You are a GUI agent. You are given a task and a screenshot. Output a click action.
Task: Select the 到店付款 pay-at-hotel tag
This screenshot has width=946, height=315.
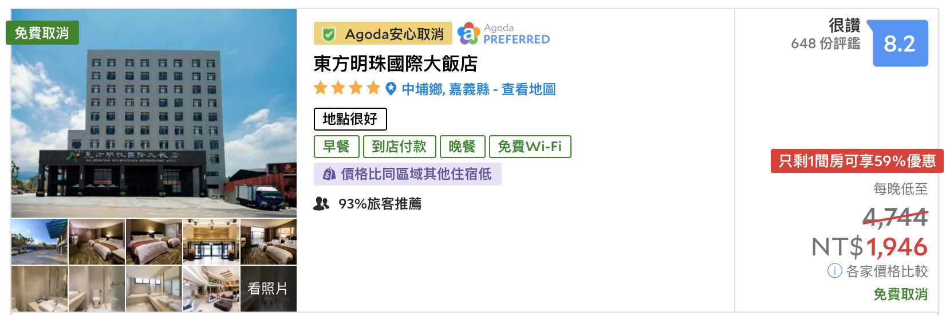coord(399,147)
